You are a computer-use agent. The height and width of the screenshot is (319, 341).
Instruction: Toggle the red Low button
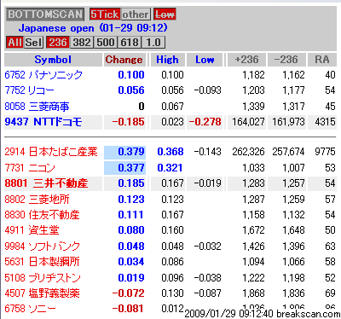(x=165, y=14)
